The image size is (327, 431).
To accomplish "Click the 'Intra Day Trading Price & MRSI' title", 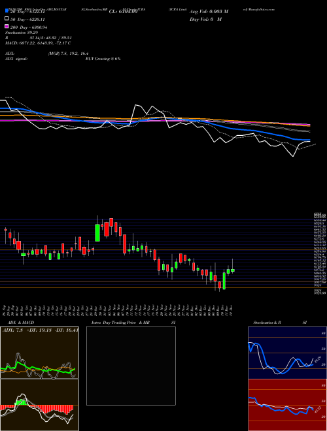I will 133,323.
